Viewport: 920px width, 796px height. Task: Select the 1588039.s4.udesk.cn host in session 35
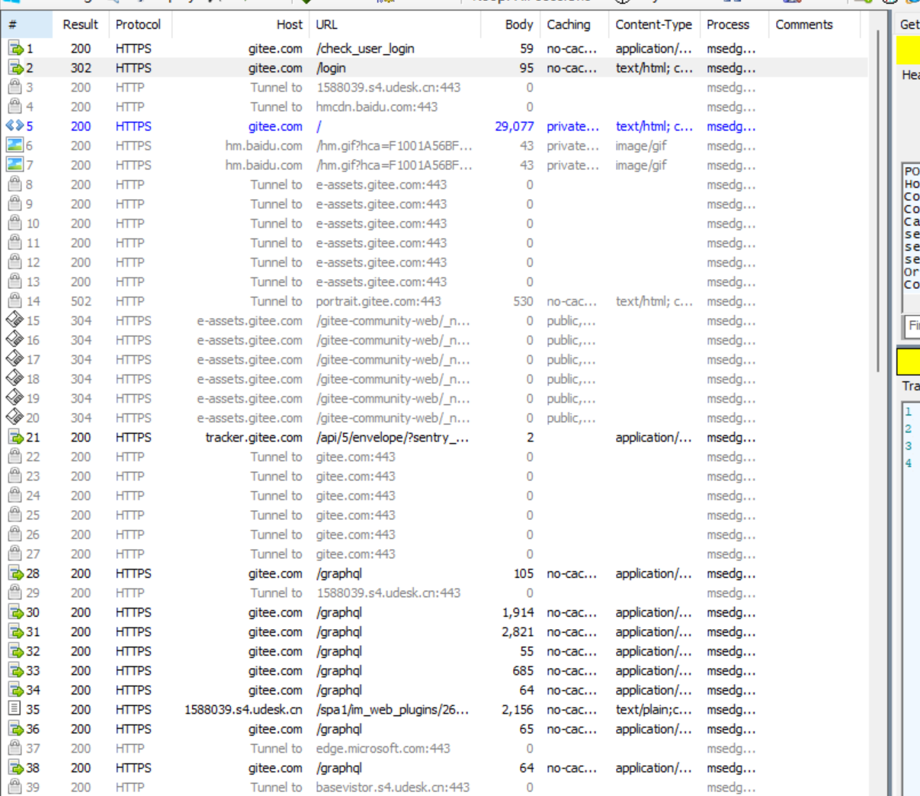point(243,709)
